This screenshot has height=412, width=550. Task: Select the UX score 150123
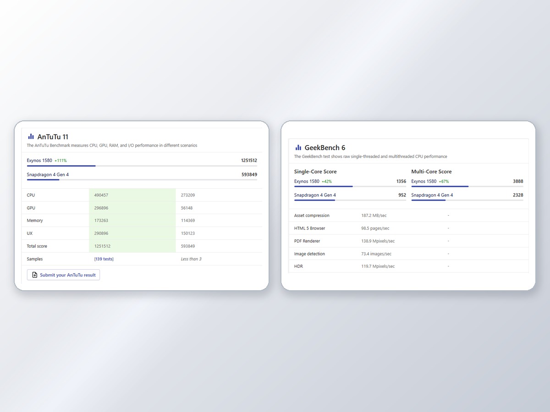click(x=188, y=233)
